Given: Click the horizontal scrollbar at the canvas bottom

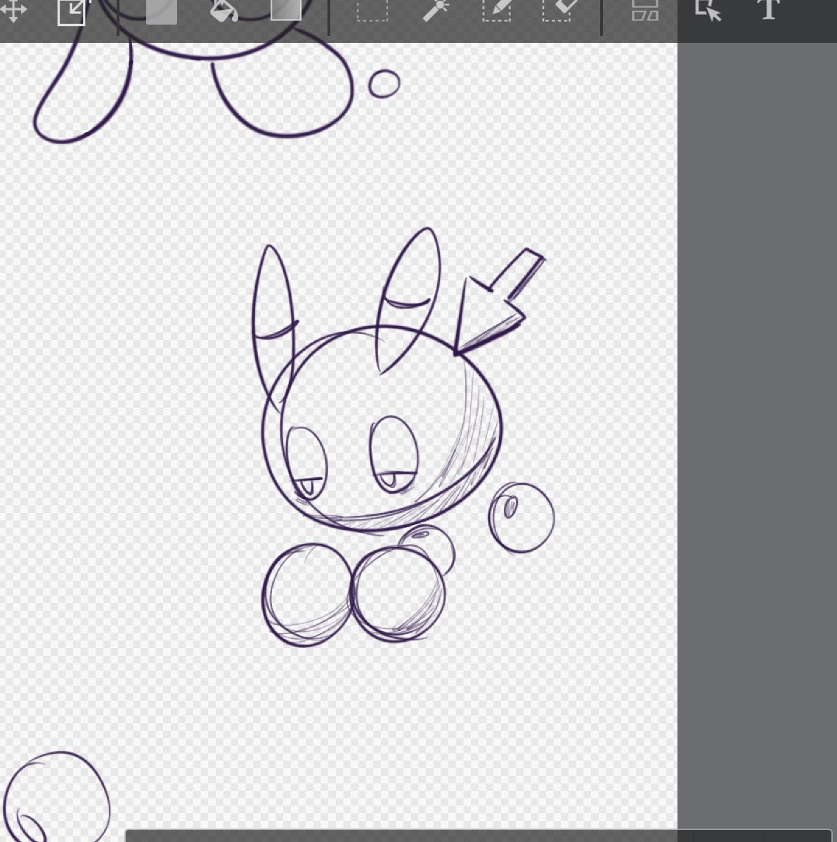Looking at the screenshot, I should point(479,836).
